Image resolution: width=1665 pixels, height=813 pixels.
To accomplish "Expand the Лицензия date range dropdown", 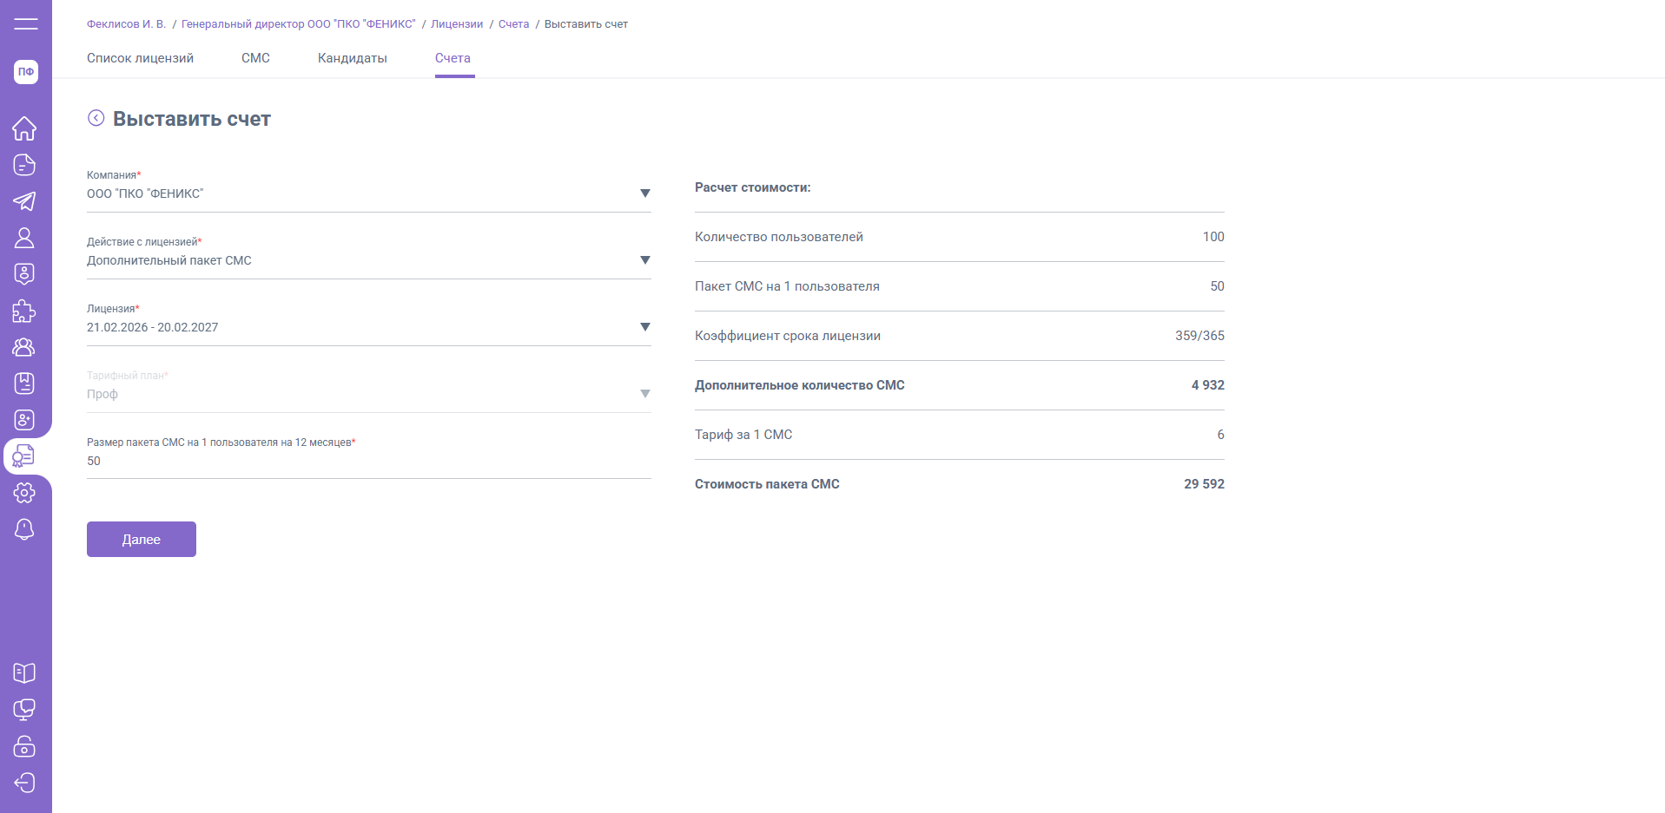I will (x=644, y=327).
